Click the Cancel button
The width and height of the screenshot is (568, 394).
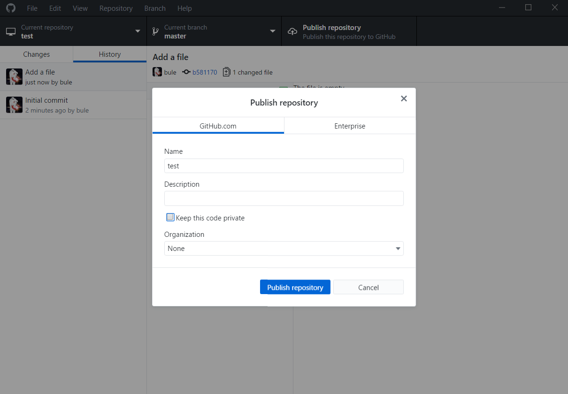point(368,287)
